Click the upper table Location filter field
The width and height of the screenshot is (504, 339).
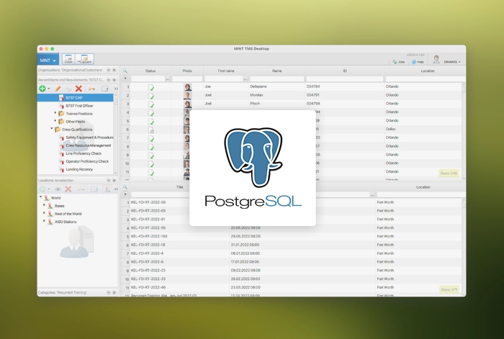tap(424, 78)
